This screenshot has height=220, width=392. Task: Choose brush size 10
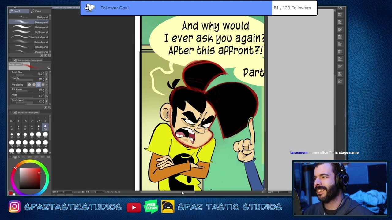45,127
